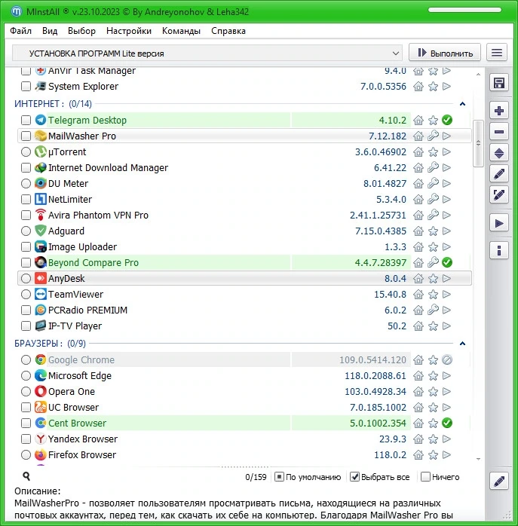The width and height of the screenshot is (518, 526).
Task: Open the Настройки menu
Action: pyautogui.click(x=129, y=31)
